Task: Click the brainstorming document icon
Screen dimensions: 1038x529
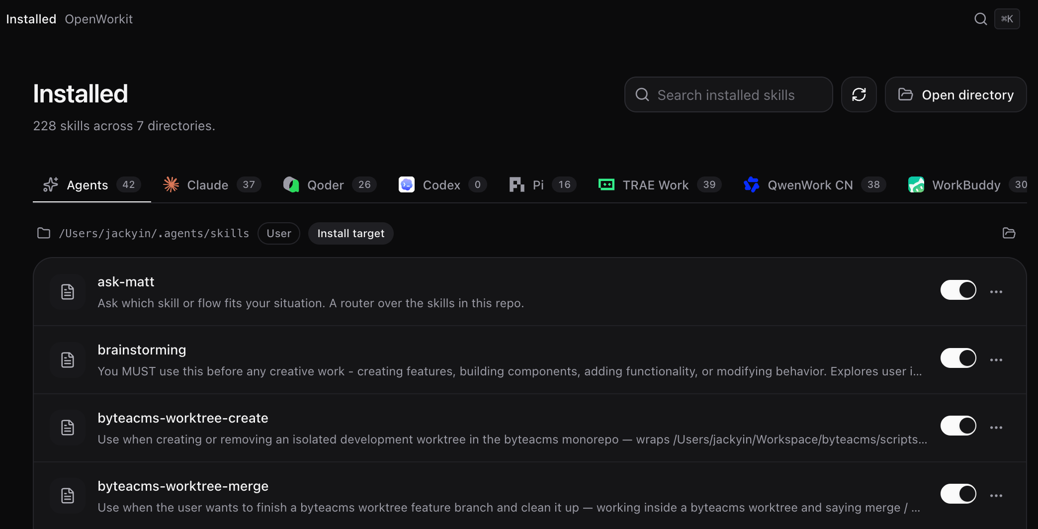Action: [x=68, y=360]
